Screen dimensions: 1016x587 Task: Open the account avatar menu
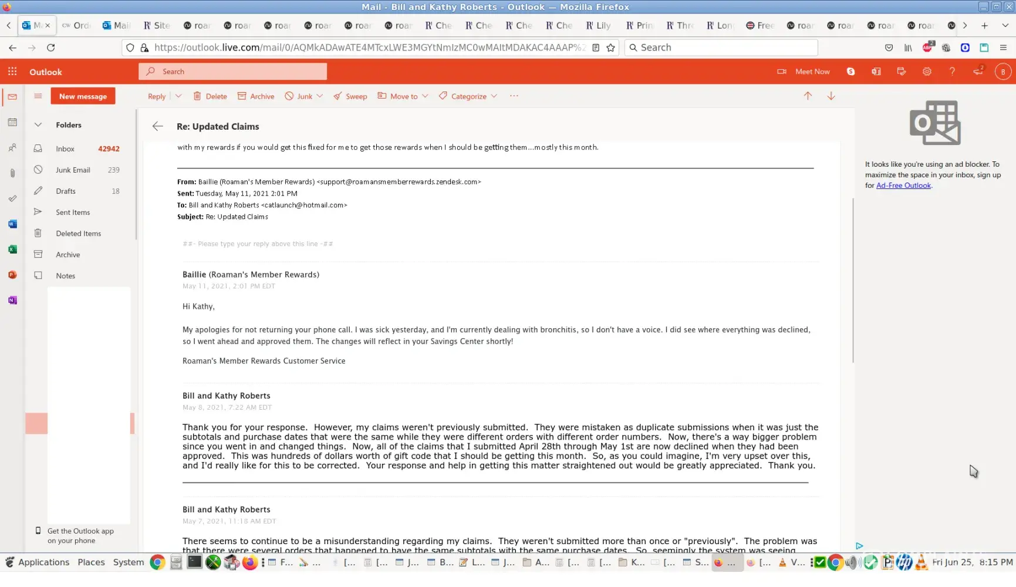1003,72
